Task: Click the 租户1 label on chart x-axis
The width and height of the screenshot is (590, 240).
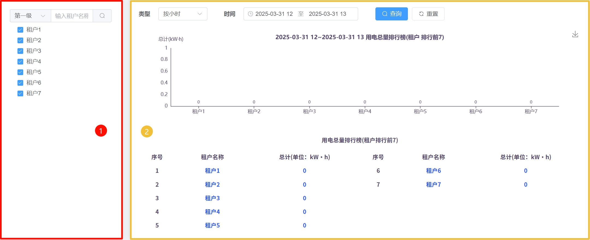Action: (198, 111)
